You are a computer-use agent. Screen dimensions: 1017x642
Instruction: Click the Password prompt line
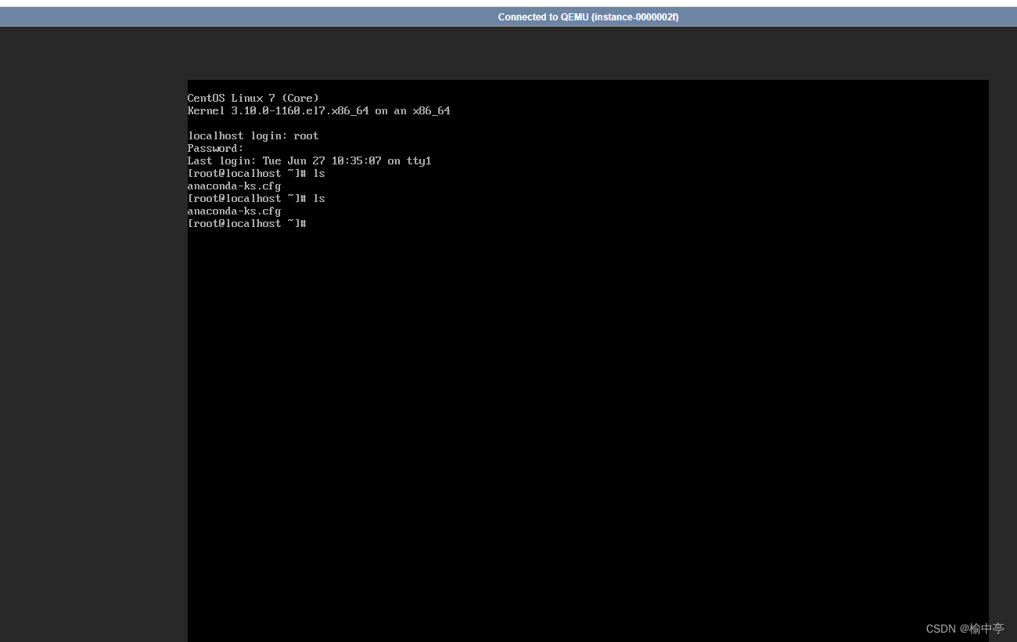[215, 148]
